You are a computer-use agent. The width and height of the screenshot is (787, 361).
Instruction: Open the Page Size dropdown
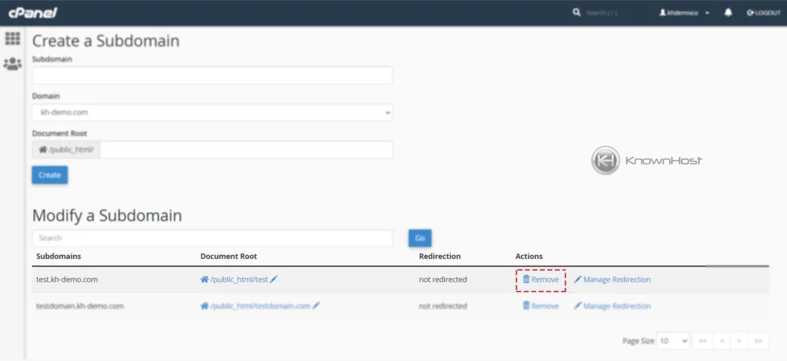pyautogui.click(x=673, y=340)
